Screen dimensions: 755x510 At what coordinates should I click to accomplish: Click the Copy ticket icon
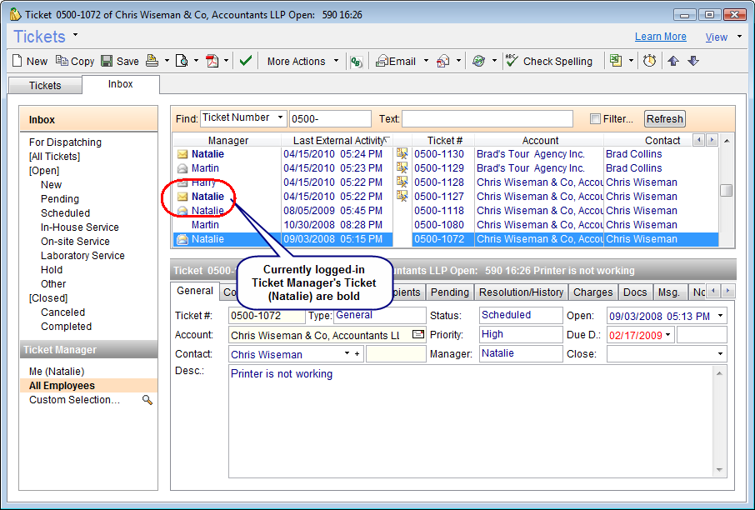[x=62, y=61]
